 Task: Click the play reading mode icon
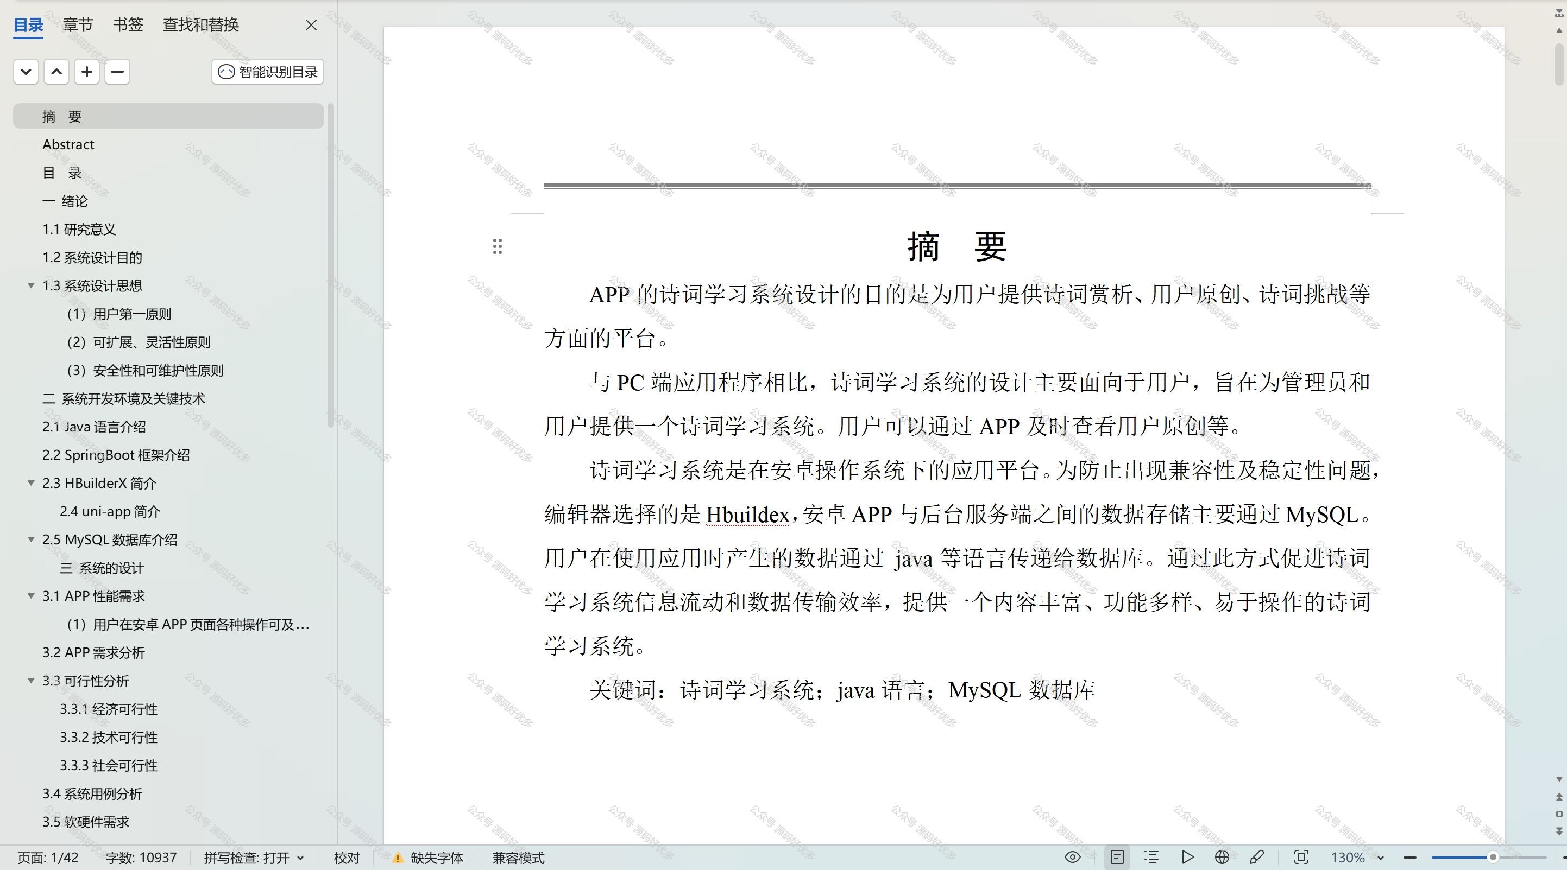coord(1187,857)
